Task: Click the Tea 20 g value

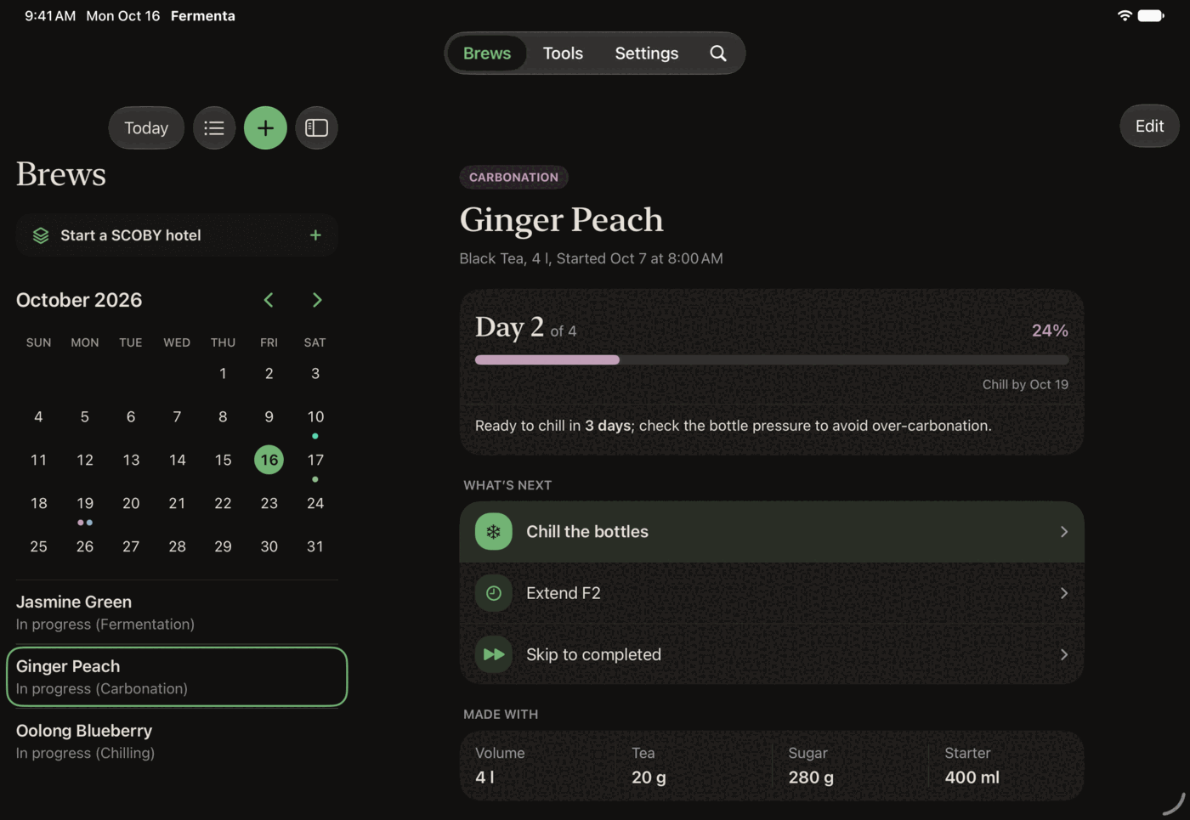Action: 649,777
